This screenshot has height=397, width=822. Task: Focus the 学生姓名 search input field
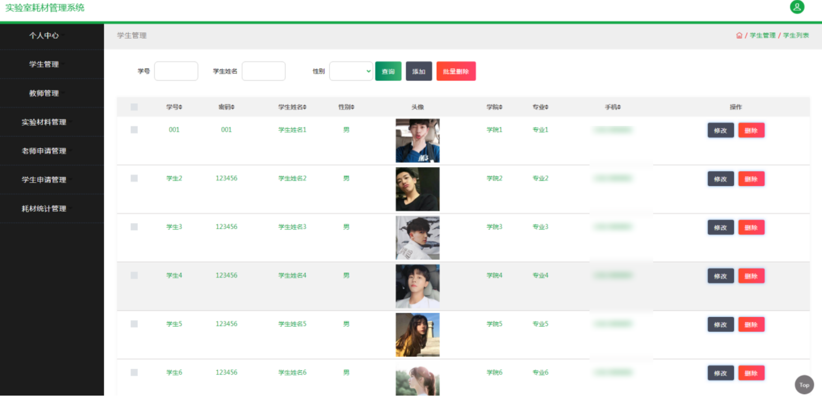(263, 71)
